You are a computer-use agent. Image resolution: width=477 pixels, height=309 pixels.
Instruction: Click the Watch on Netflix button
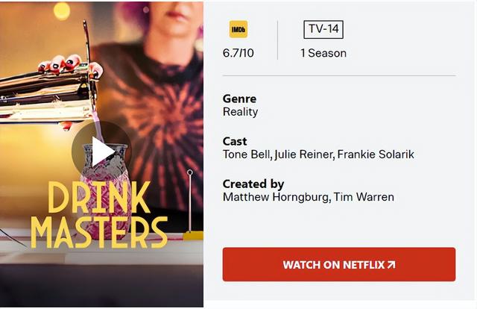[x=339, y=264]
